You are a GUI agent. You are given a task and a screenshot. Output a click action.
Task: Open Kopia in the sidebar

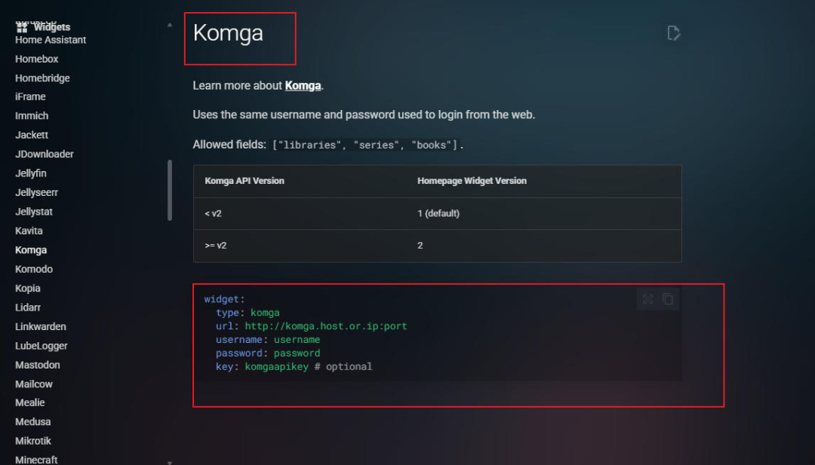(28, 289)
